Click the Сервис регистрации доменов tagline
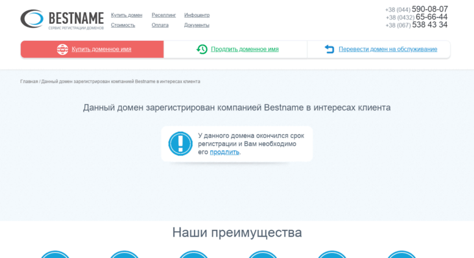Screen dimensions: 474x258 pos(76,28)
